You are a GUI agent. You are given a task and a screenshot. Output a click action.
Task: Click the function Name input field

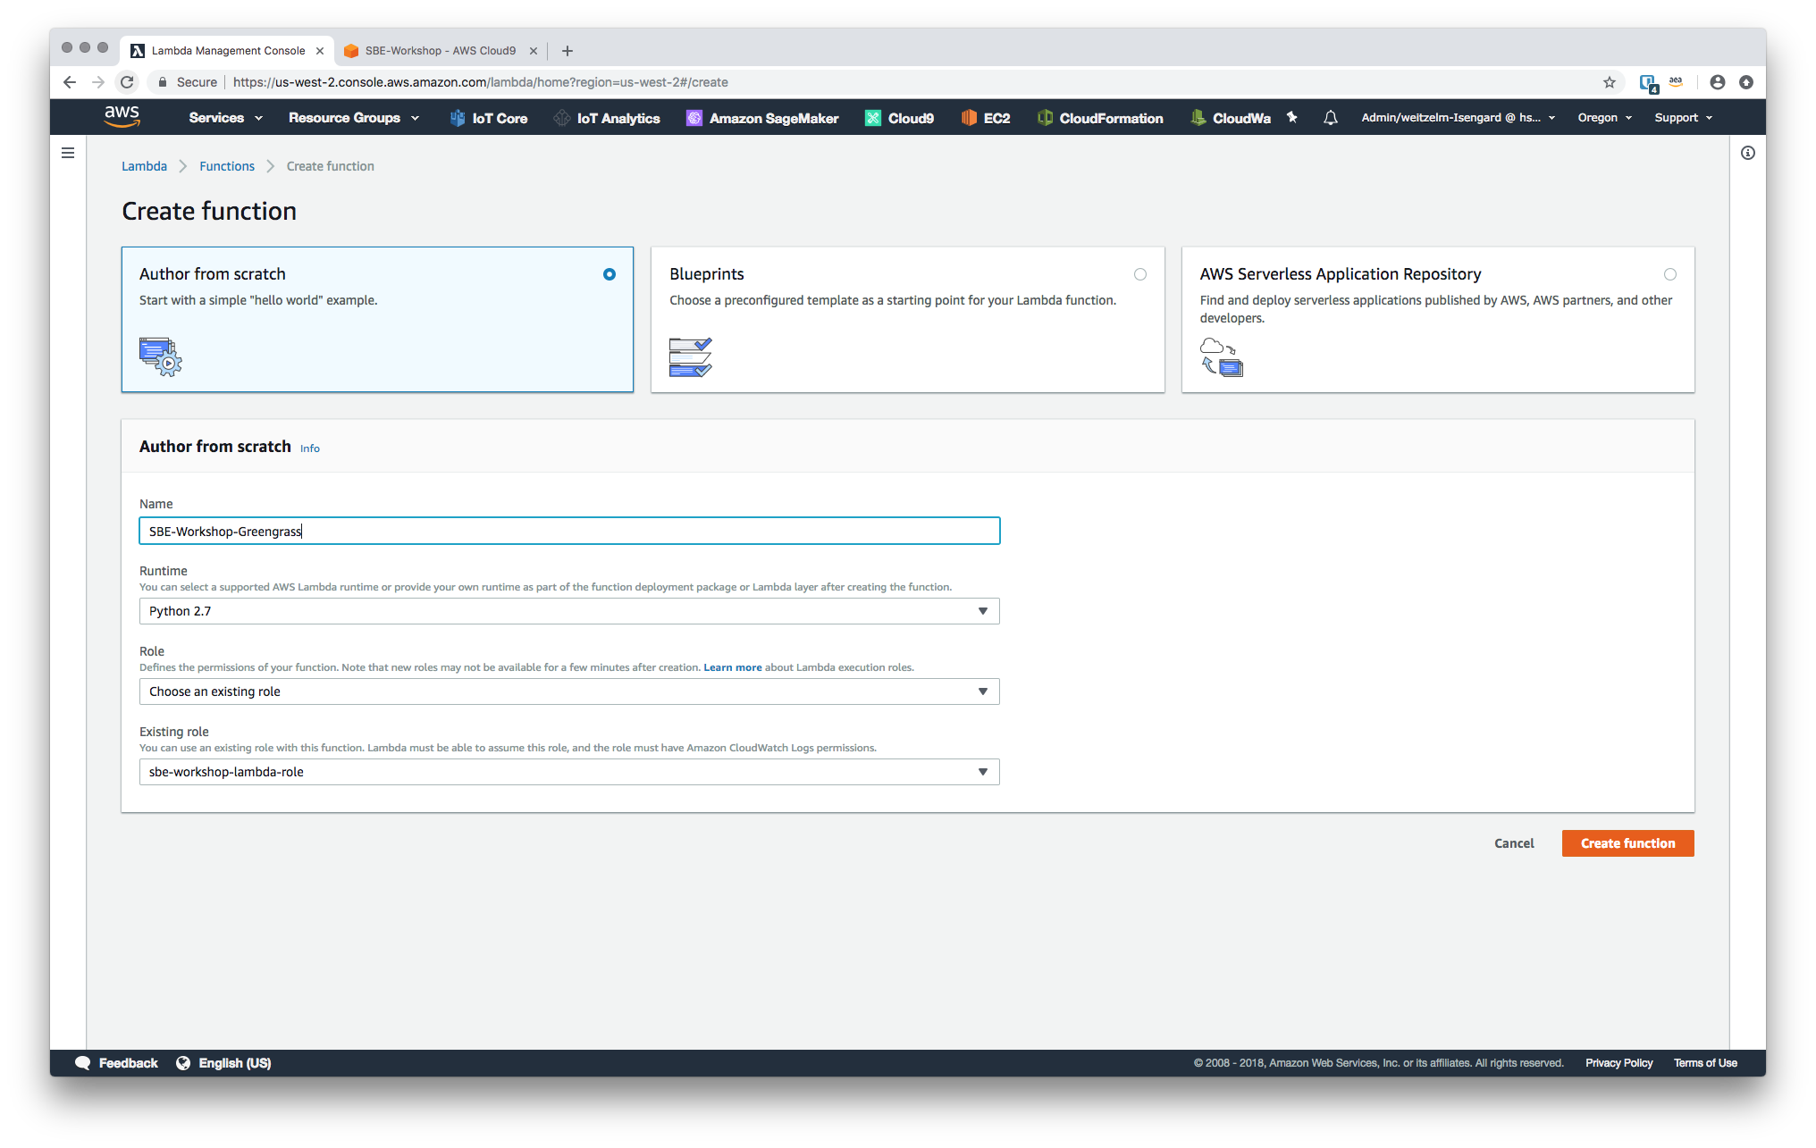[569, 531]
